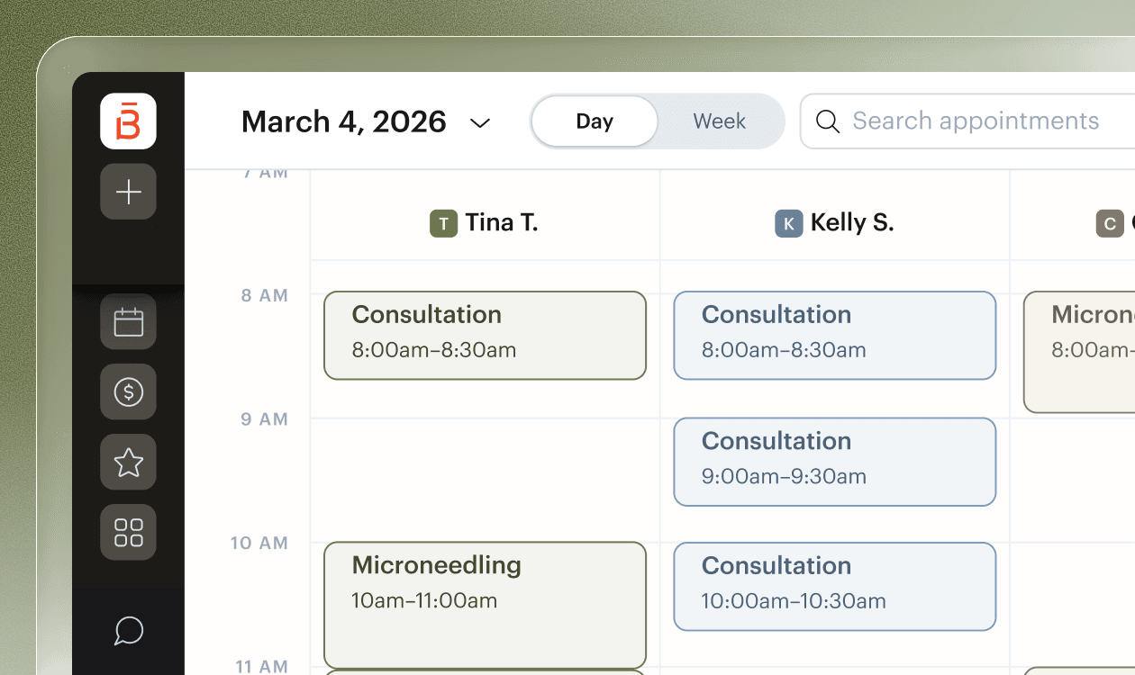This screenshot has width=1135, height=675.
Task: Click the star icon in sidebar
Action: point(128,462)
